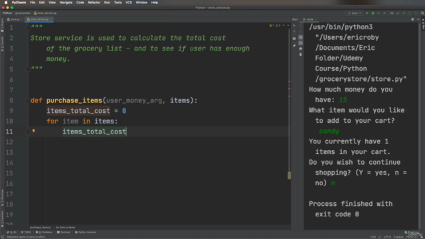Toggle soft-wrap in the Run console
Image resolution: width=425 pixels, height=239 pixels.
[300, 37]
